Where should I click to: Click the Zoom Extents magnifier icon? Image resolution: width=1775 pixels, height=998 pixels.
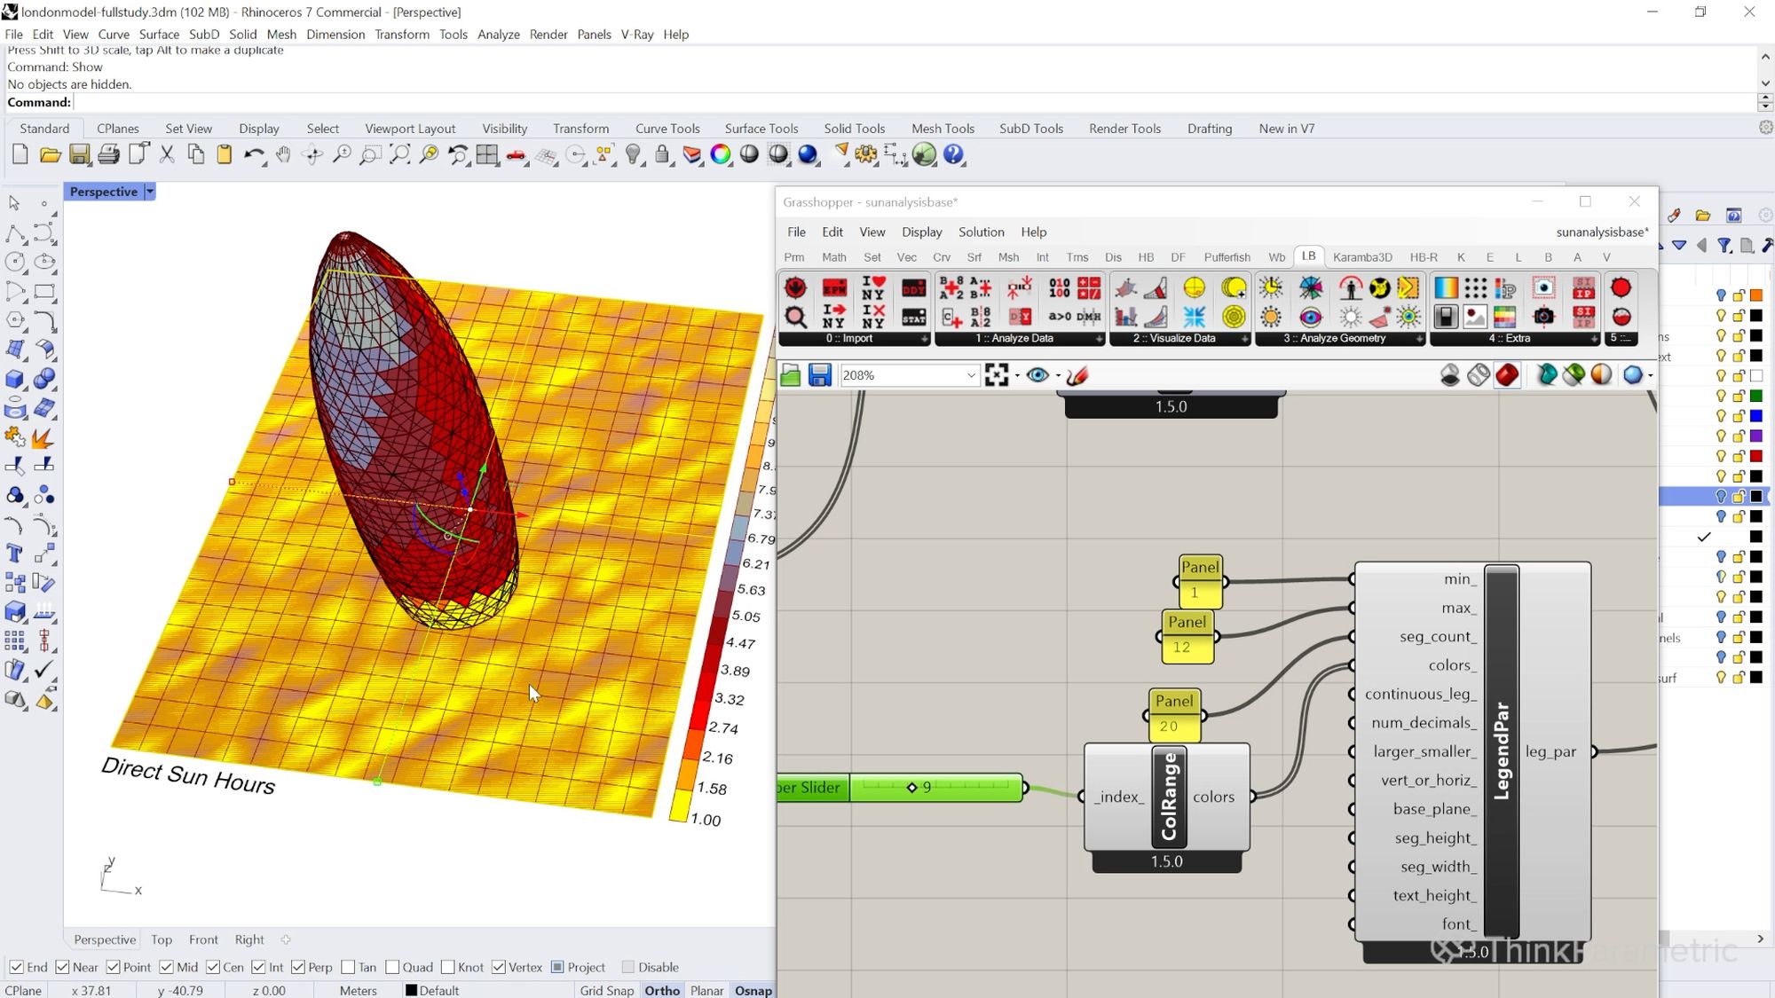tap(399, 155)
